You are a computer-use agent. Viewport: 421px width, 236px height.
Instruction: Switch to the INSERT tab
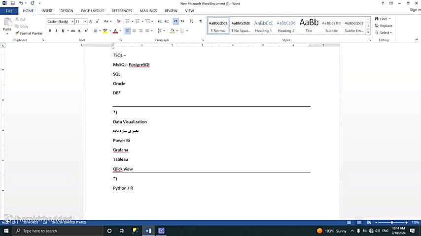pyautogui.click(x=47, y=11)
